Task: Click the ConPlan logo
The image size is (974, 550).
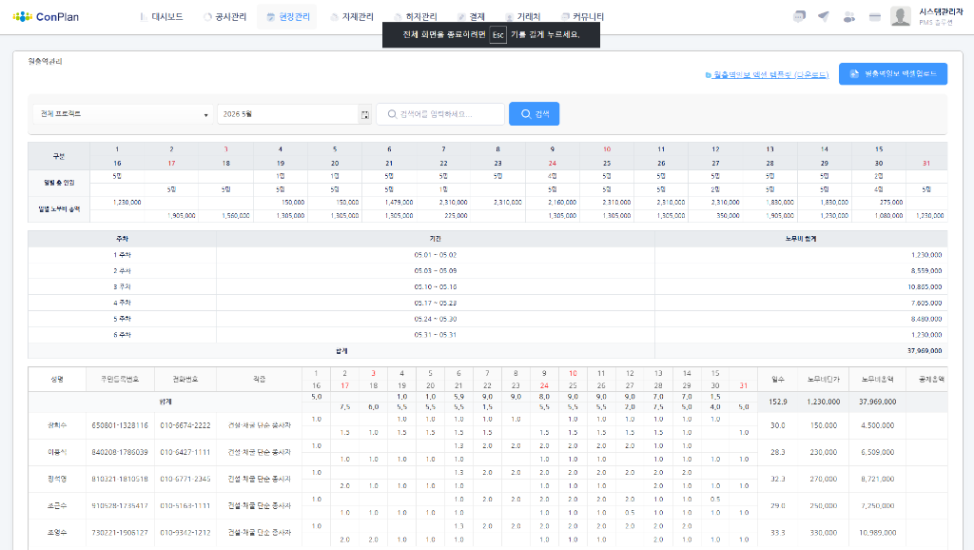Action: [x=46, y=17]
